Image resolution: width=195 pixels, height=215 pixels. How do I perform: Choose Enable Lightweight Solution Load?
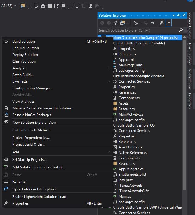click(x=57, y=197)
